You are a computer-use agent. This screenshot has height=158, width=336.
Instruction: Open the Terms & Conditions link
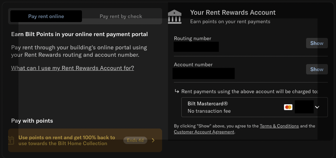(x=279, y=126)
